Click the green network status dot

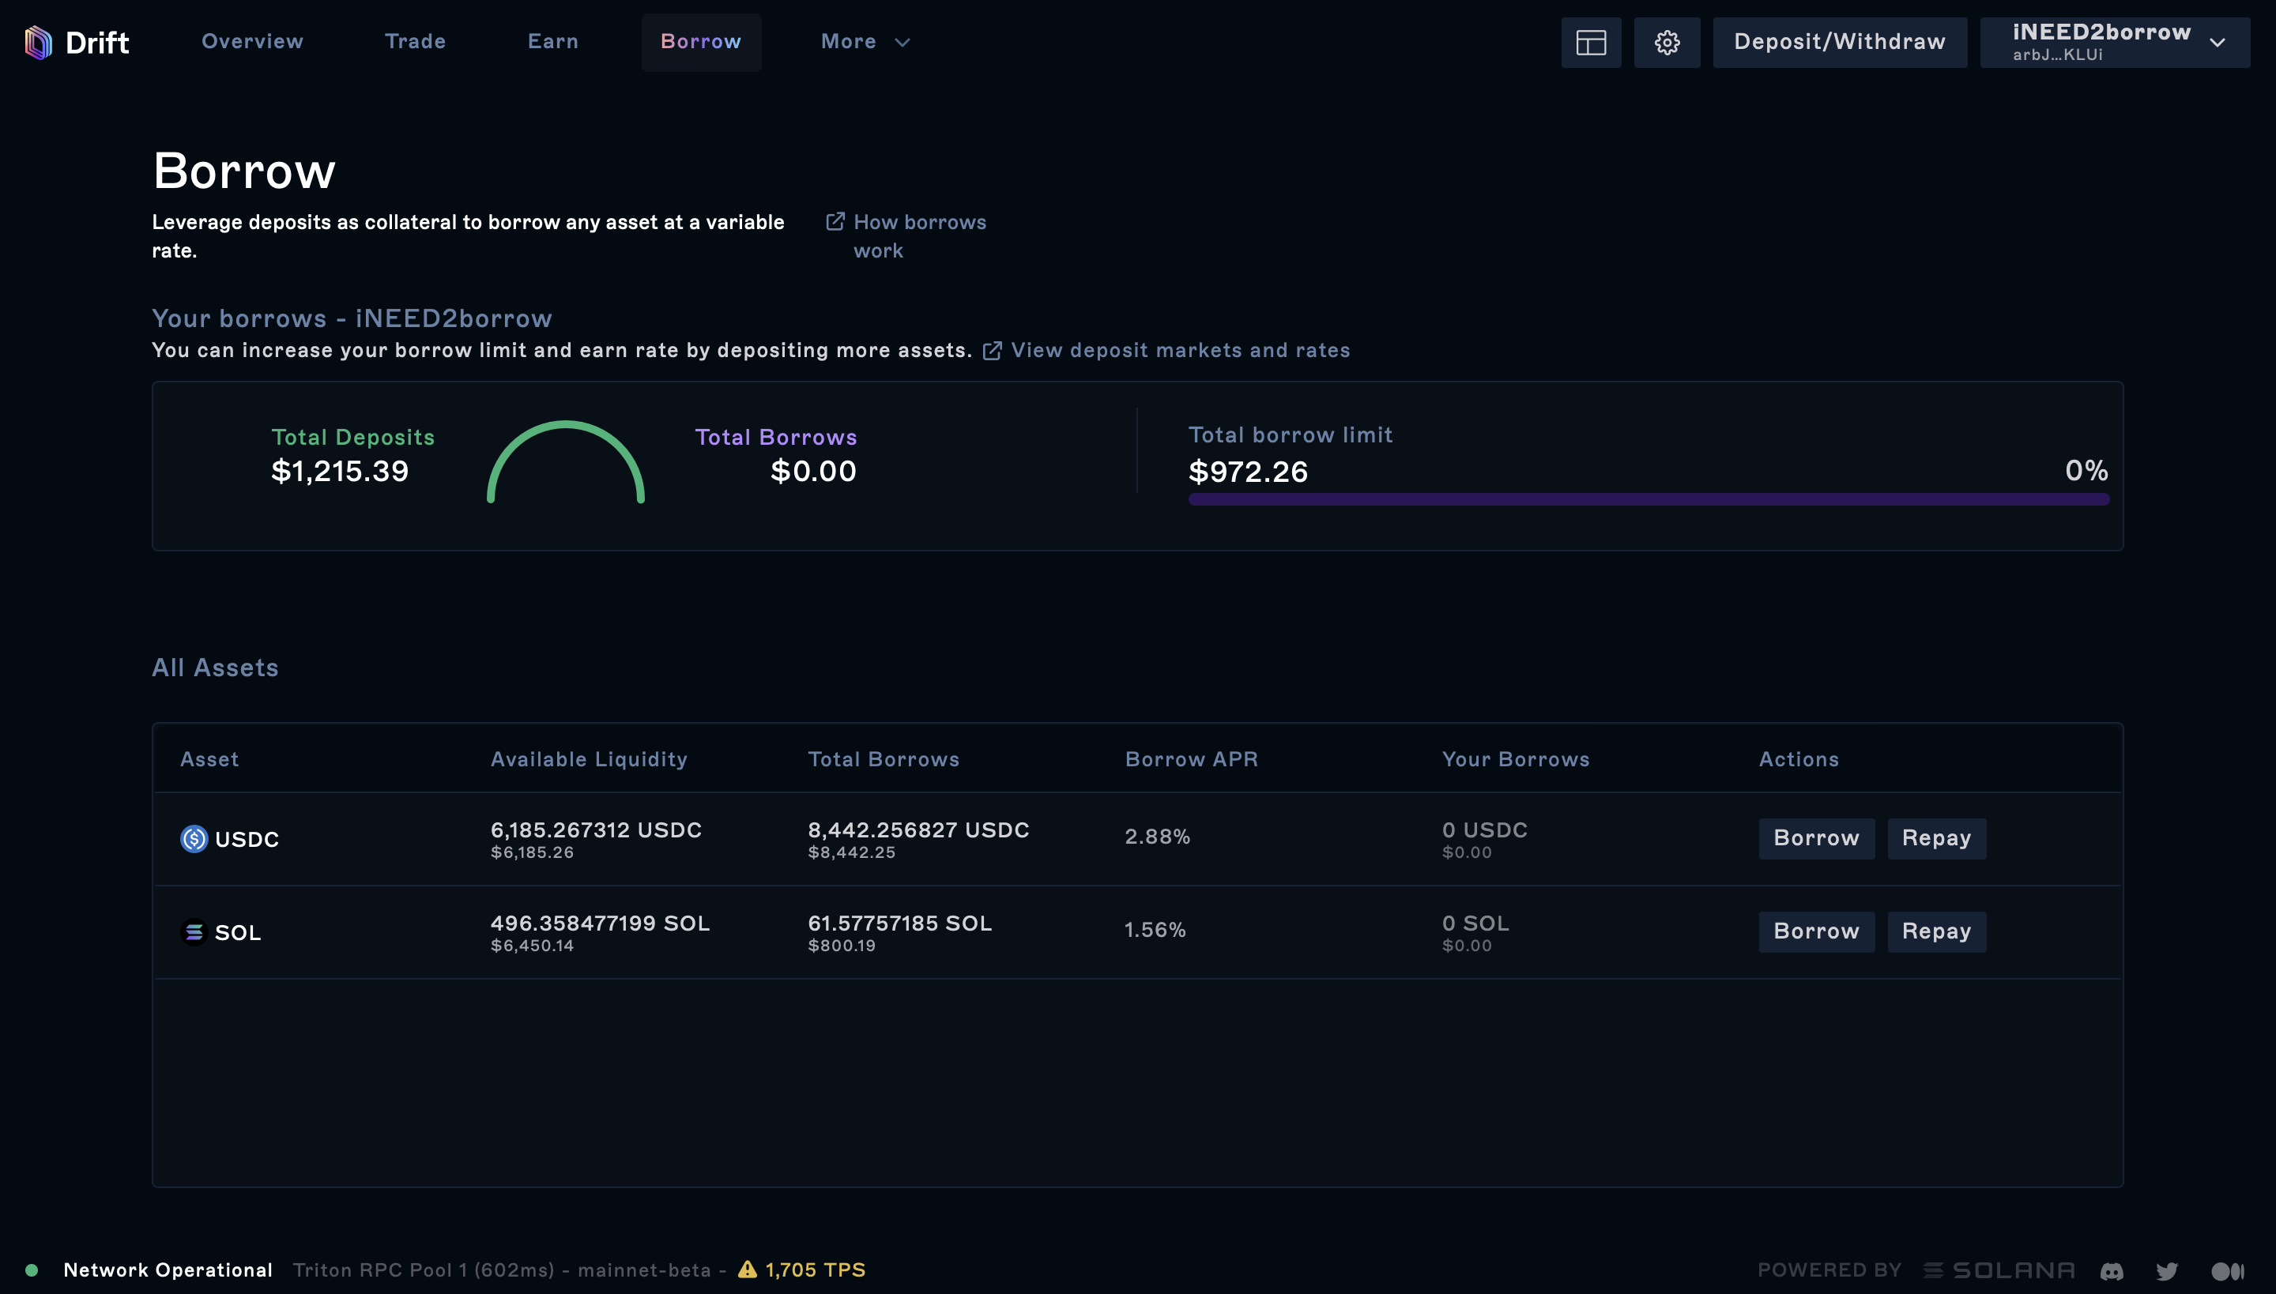[x=32, y=1270]
